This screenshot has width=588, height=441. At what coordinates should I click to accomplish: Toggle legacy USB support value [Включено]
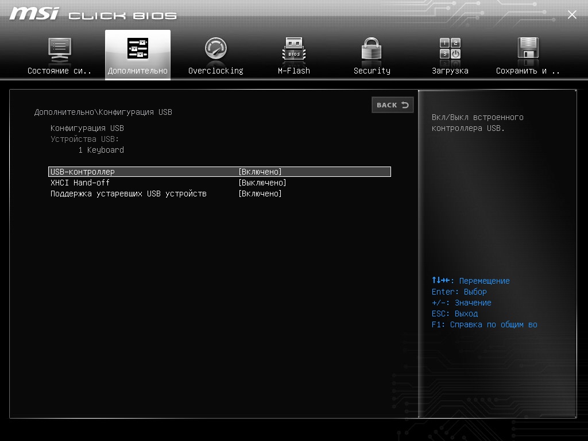tap(260, 194)
